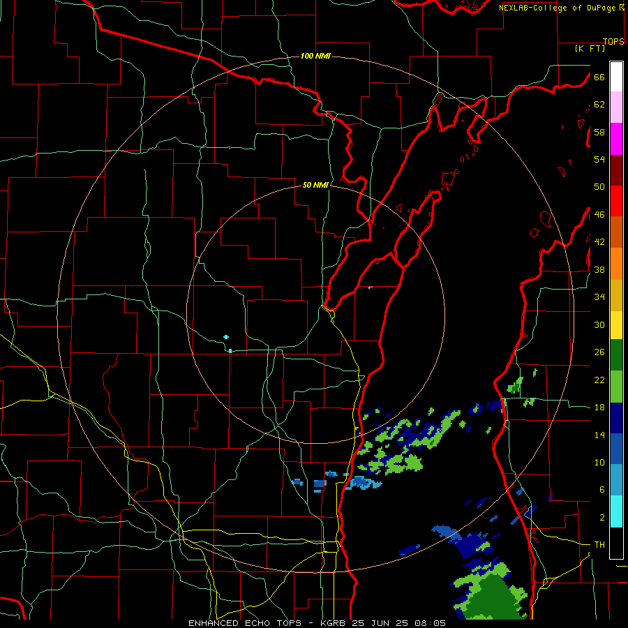
Task: Click the white 66 kft legend swatch
Action: pyautogui.click(x=616, y=77)
